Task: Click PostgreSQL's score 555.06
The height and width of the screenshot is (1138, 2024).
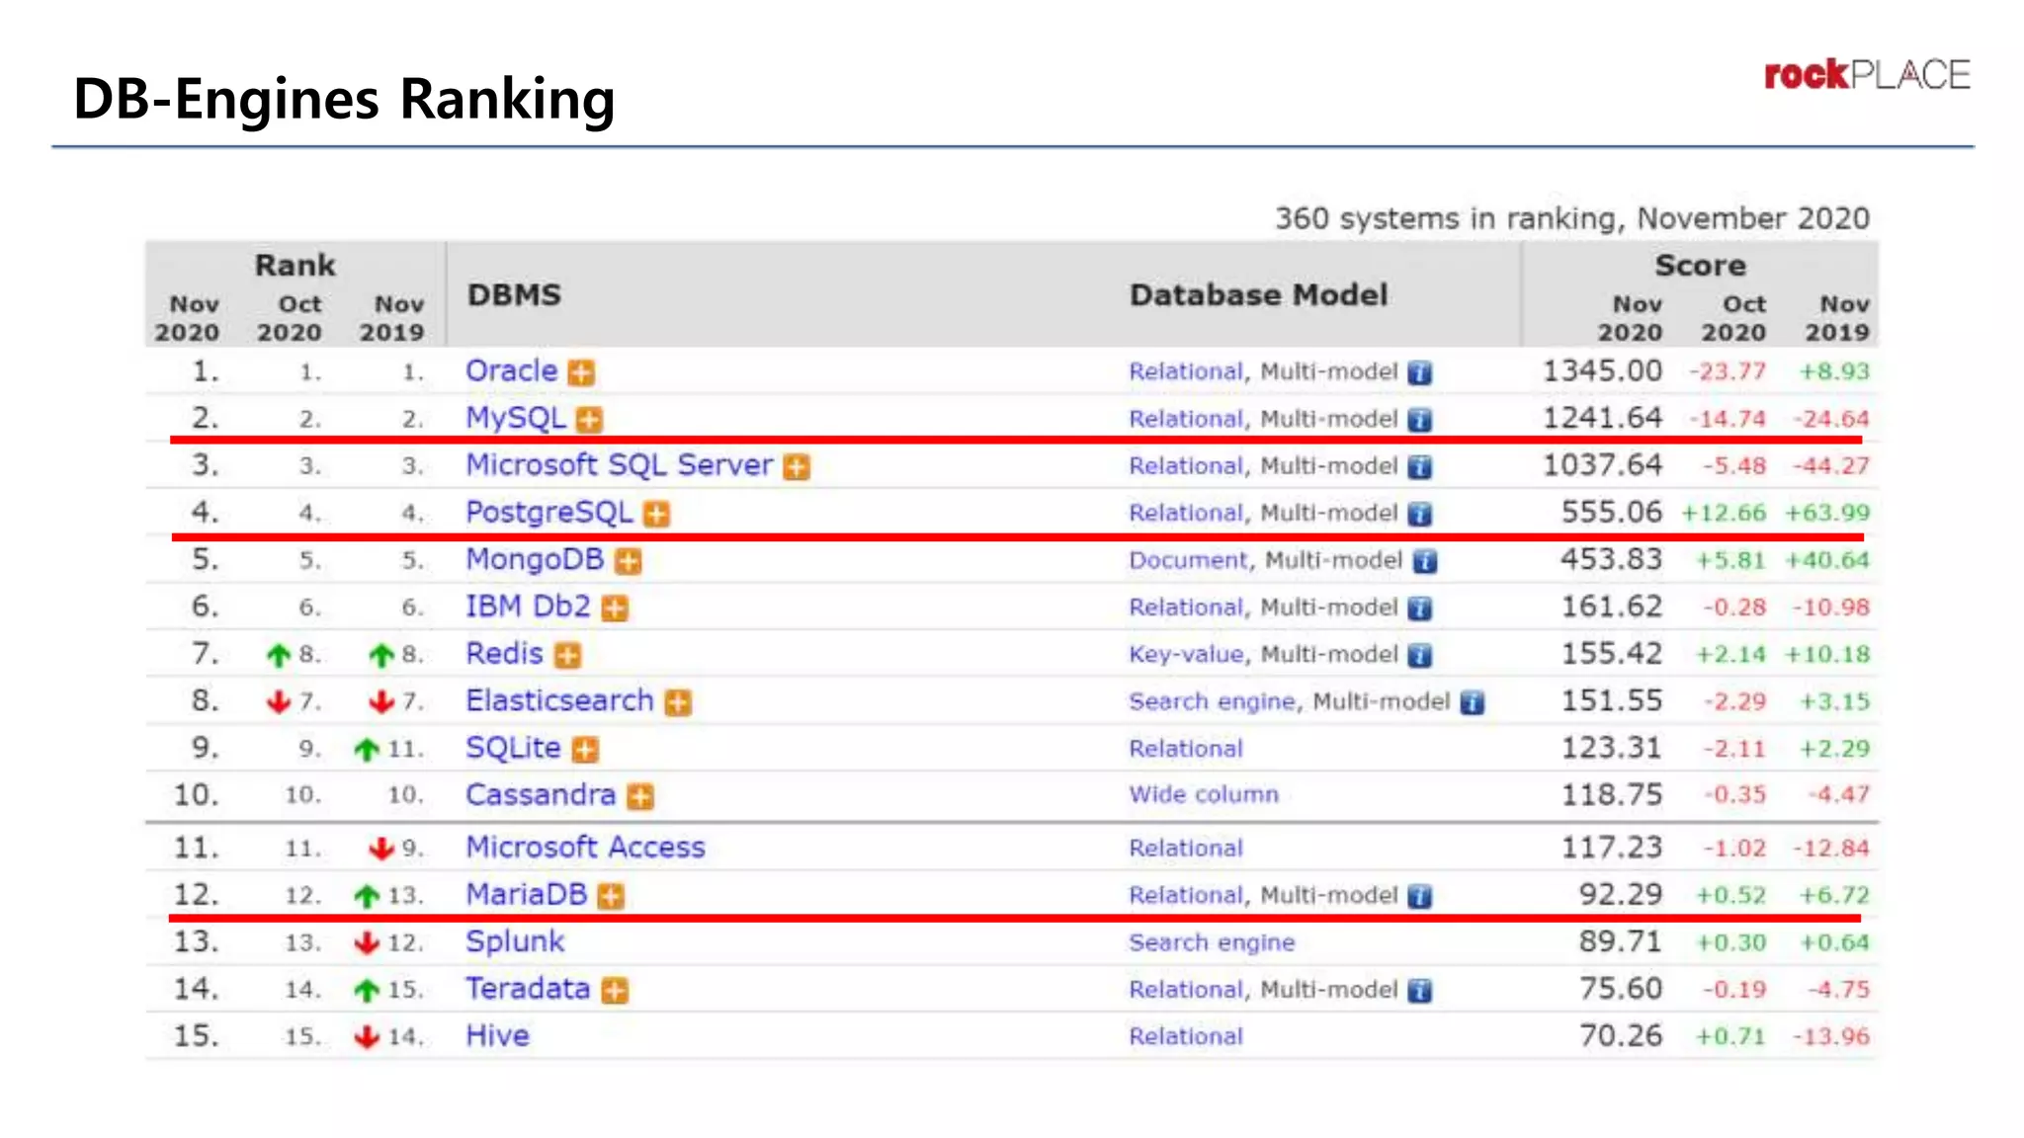Action: (1611, 512)
